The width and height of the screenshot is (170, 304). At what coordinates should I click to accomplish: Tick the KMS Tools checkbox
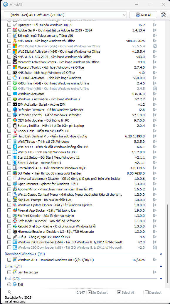pos(9,41)
